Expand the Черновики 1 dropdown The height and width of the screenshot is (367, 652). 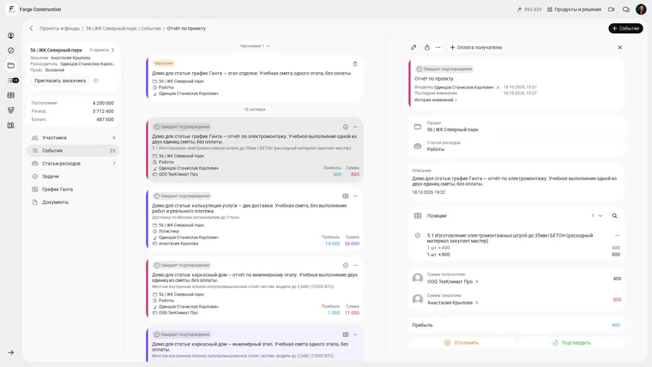click(255, 45)
